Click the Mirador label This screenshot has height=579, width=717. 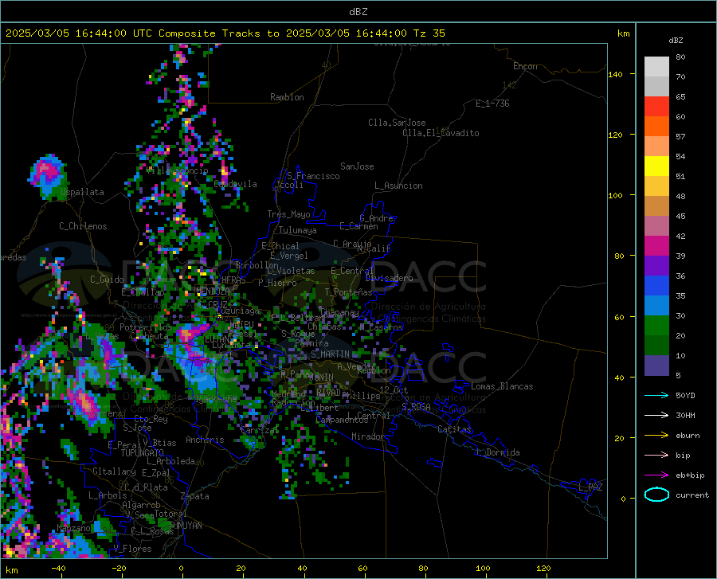(368, 436)
